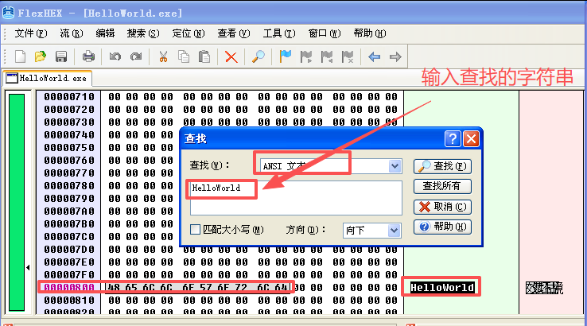The image size is (587, 326).
Task: Click the New file toolbar icon
Action: pos(20,57)
